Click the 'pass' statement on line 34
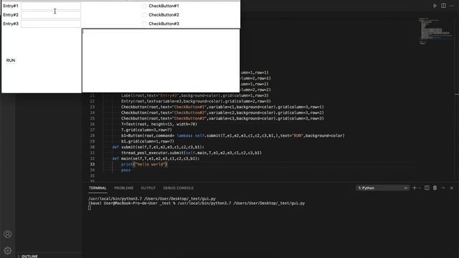This screenshot has width=459, height=258. (126, 170)
